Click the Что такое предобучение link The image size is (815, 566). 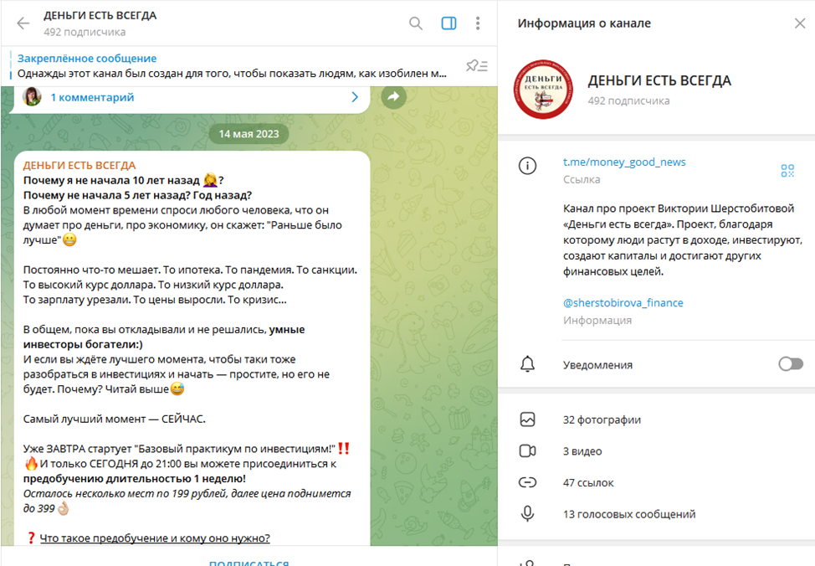click(155, 538)
